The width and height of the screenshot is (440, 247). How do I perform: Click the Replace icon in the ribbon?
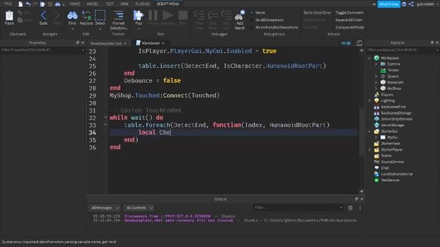click(86, 16)
